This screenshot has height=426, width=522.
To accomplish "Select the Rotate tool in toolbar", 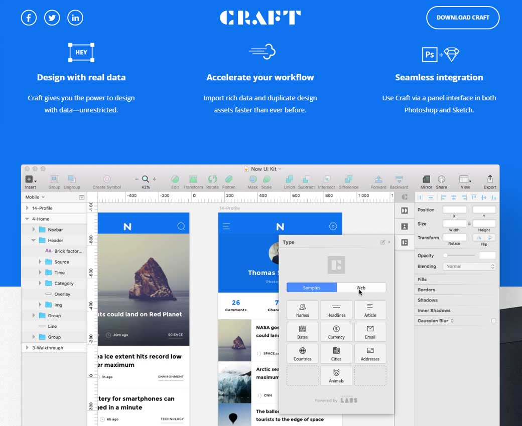I will (x=212, y=179).
